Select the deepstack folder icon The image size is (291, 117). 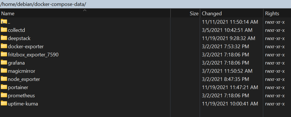point(4,38)
